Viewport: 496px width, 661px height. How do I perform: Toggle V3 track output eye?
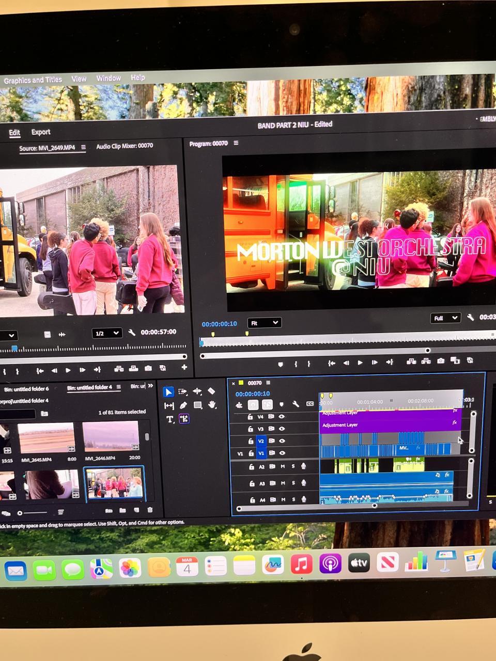click(282, 429)
